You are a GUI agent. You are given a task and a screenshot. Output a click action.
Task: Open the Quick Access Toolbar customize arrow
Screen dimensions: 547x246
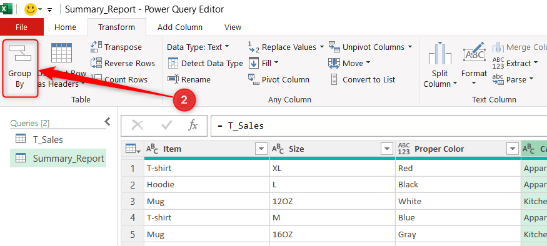pos(49,10)
